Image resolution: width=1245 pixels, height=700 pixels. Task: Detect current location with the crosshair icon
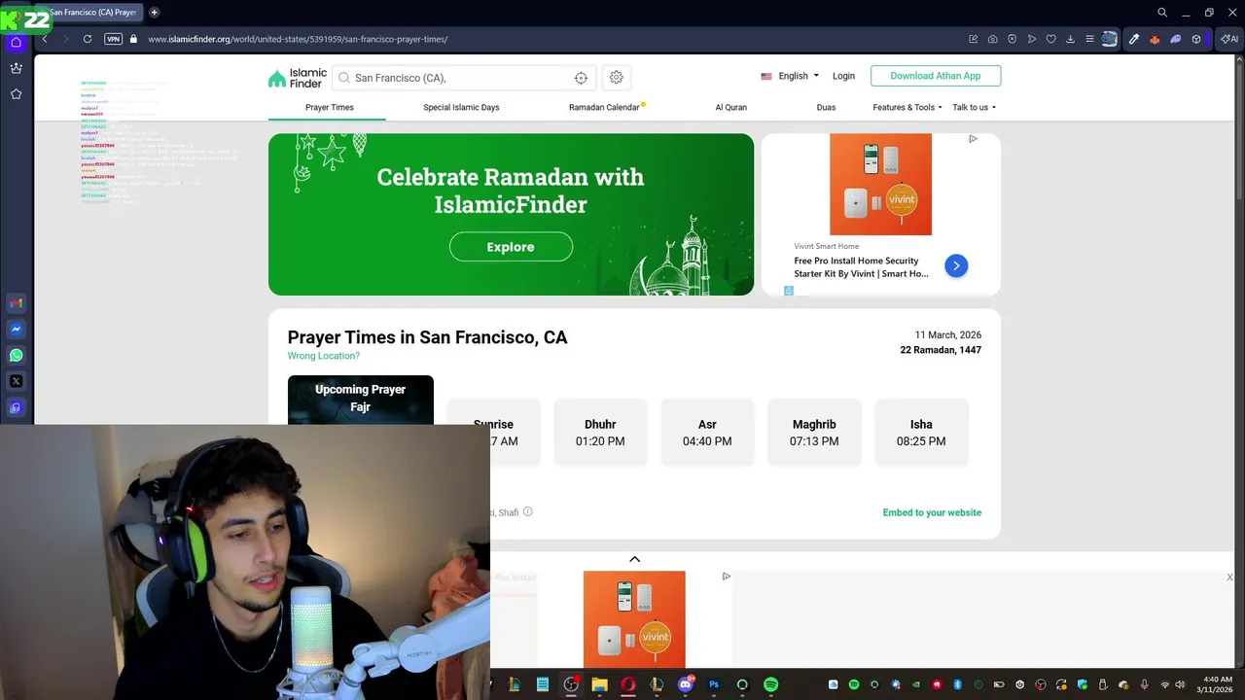[581, 78]
